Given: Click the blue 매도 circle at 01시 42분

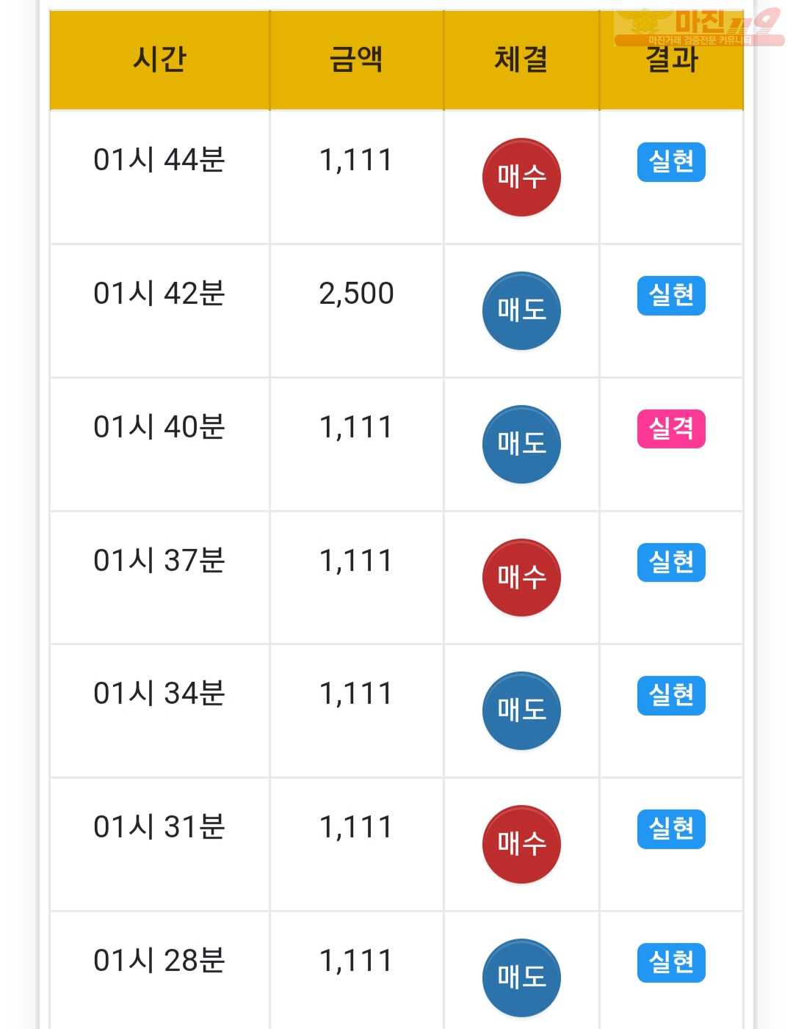Looking at the screenshot, I should tap(521, 311).
